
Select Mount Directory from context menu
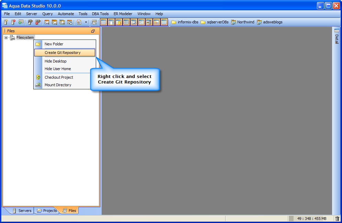point(62,85)
